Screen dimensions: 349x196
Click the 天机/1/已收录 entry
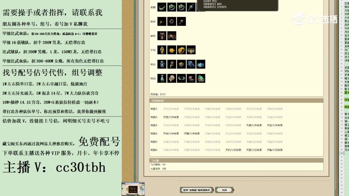click(233, 150)
